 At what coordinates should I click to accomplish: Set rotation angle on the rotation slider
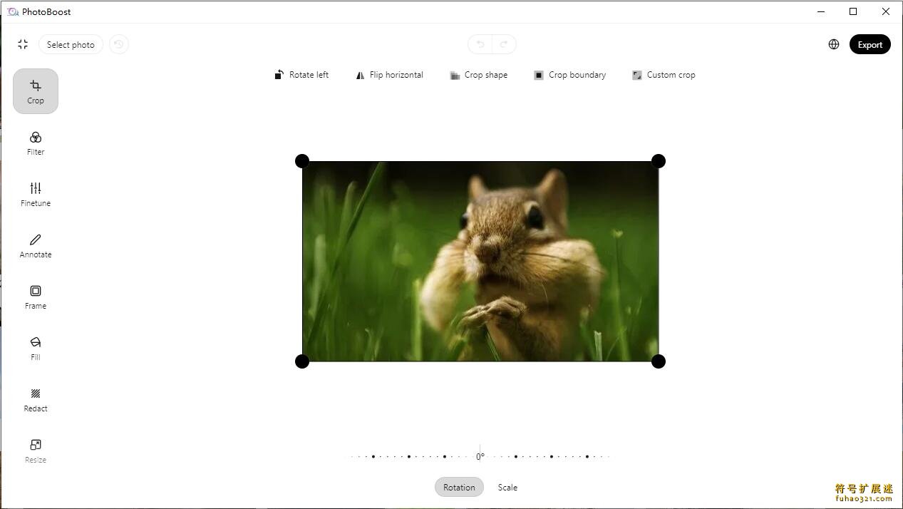[x=479, y=456]
